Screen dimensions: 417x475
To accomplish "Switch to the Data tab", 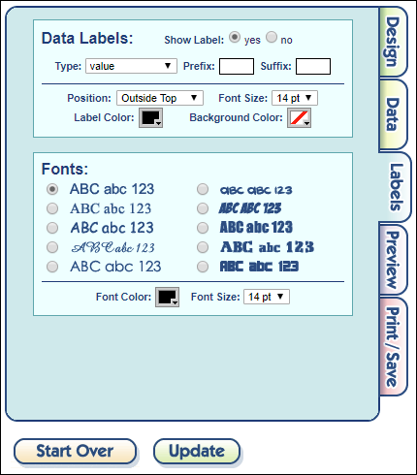I will coord(393,114).
